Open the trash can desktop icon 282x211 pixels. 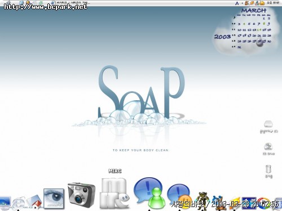pos(268,169)
